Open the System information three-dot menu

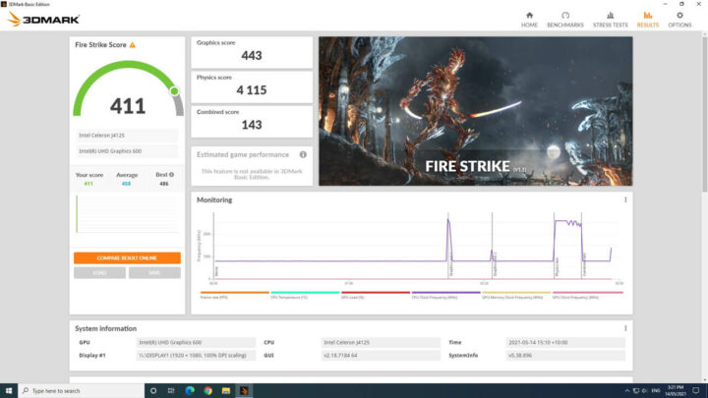tap(625, 328)
